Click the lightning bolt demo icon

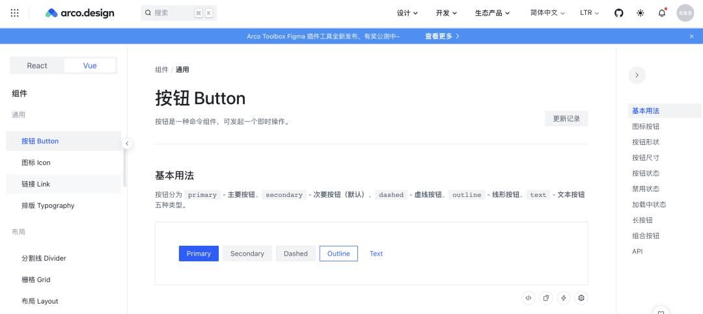coord(564,298)
